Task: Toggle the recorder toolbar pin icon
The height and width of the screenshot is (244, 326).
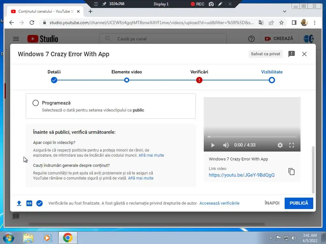Action: coord(104,4)
